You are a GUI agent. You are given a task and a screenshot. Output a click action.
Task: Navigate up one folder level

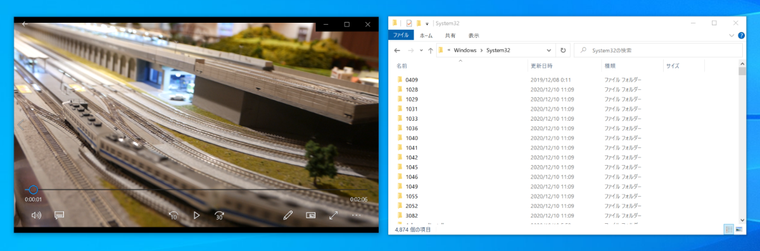(x=430, y=50)
